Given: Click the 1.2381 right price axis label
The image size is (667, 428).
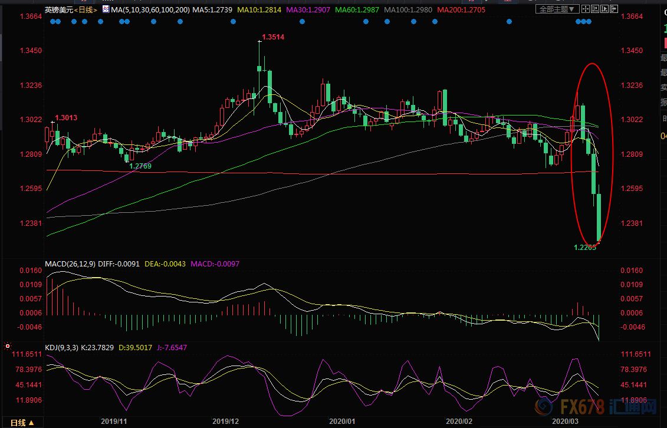Looking at the screenshot, I should click(x=632, y=223).
